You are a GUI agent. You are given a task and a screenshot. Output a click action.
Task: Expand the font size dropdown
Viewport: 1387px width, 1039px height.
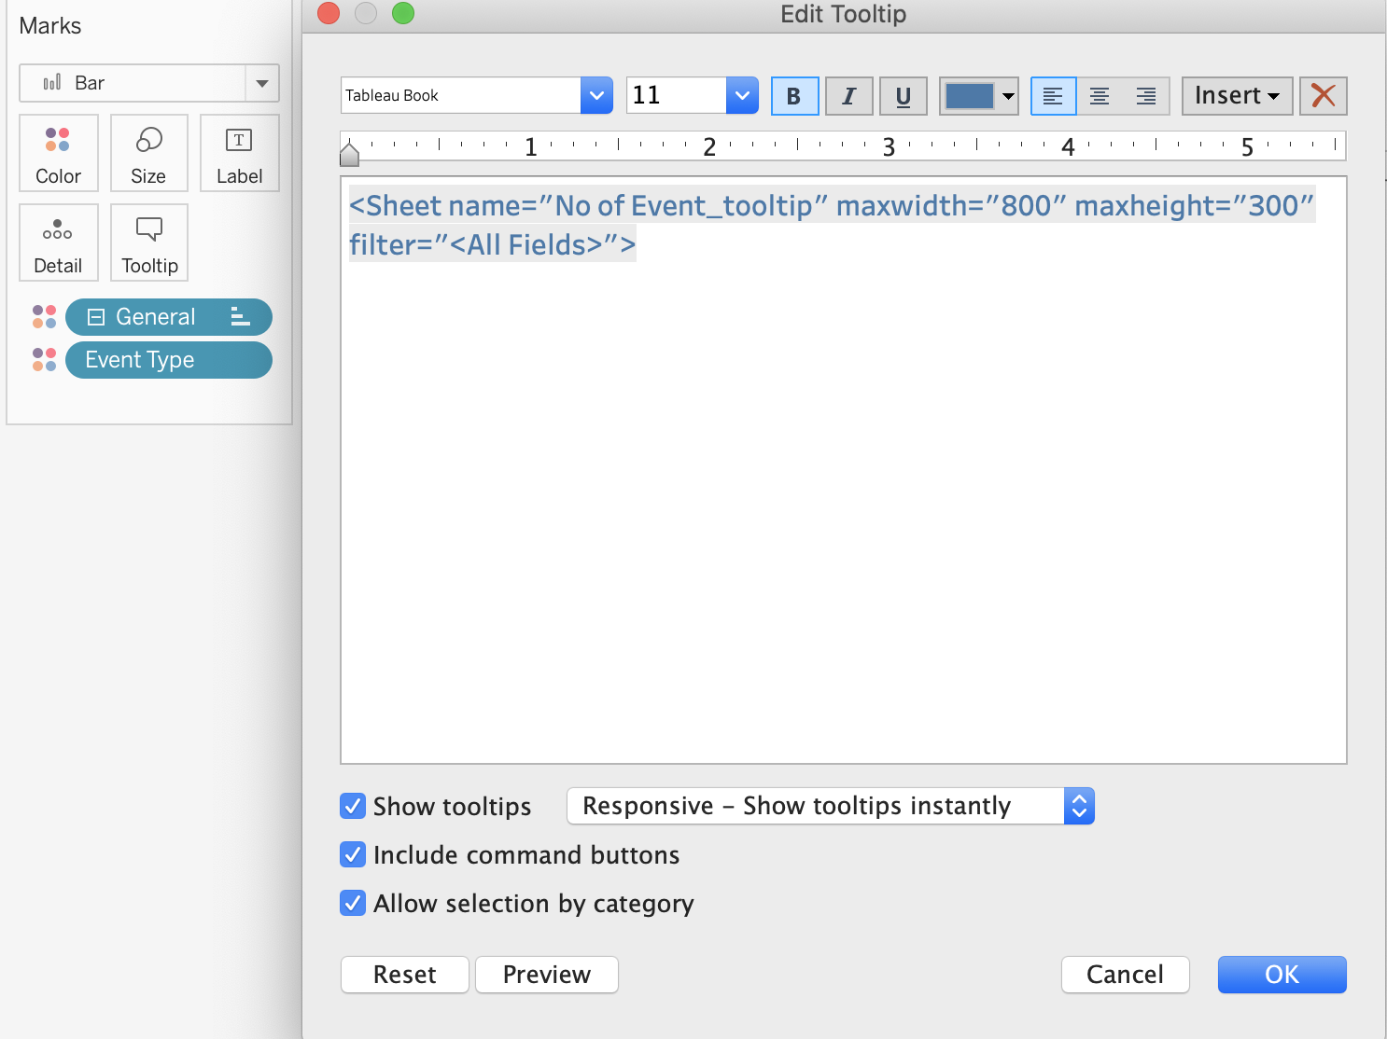(x=742, y=95)
